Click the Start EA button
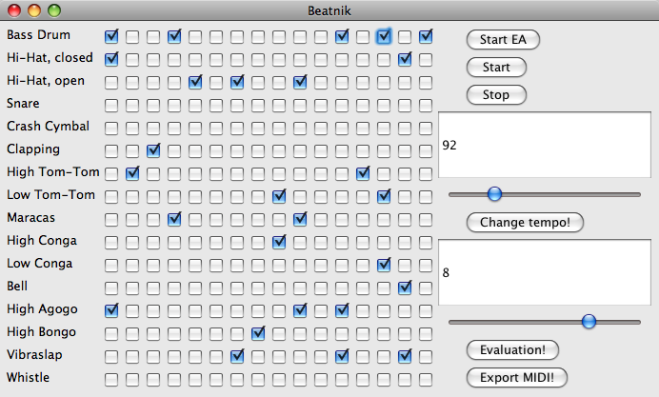Viewport: 659px width, 397px height. pyautogui.click(x=503, y=39)
